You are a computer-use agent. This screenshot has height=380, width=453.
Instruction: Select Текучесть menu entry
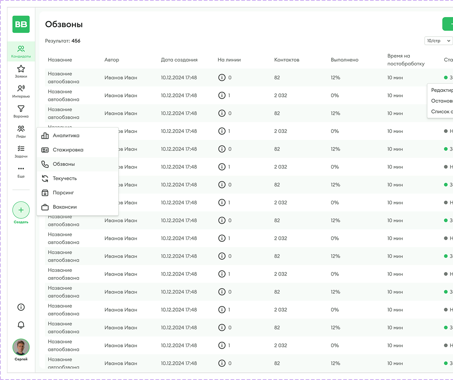tap(65, 178)
